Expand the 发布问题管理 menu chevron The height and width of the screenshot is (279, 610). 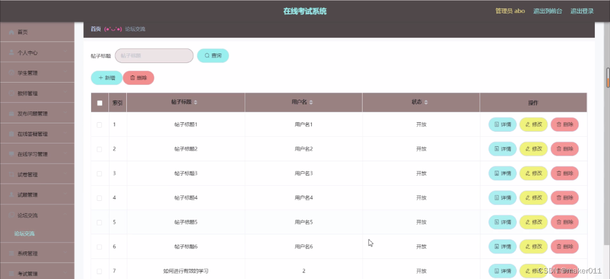[x=65, y=113]
